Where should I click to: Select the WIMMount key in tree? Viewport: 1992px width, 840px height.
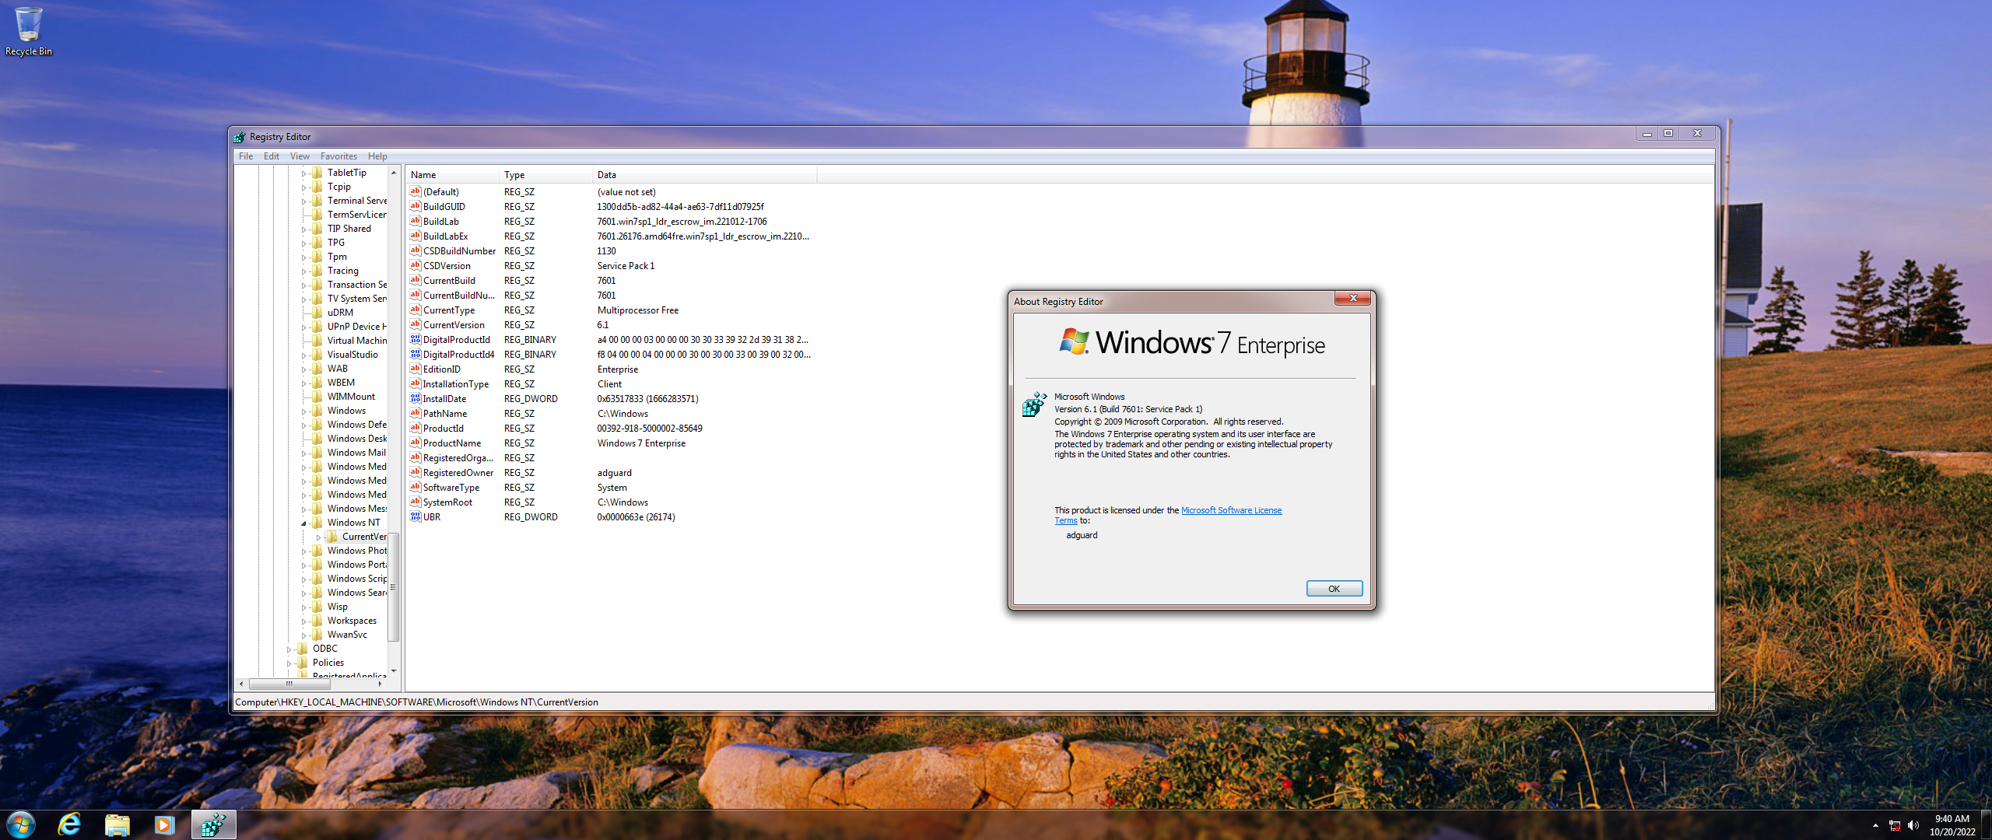[x=351, y=397]
